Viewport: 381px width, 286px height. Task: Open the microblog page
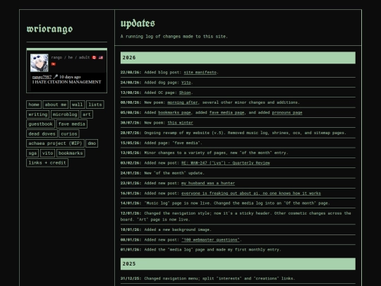tap(65, 114)
